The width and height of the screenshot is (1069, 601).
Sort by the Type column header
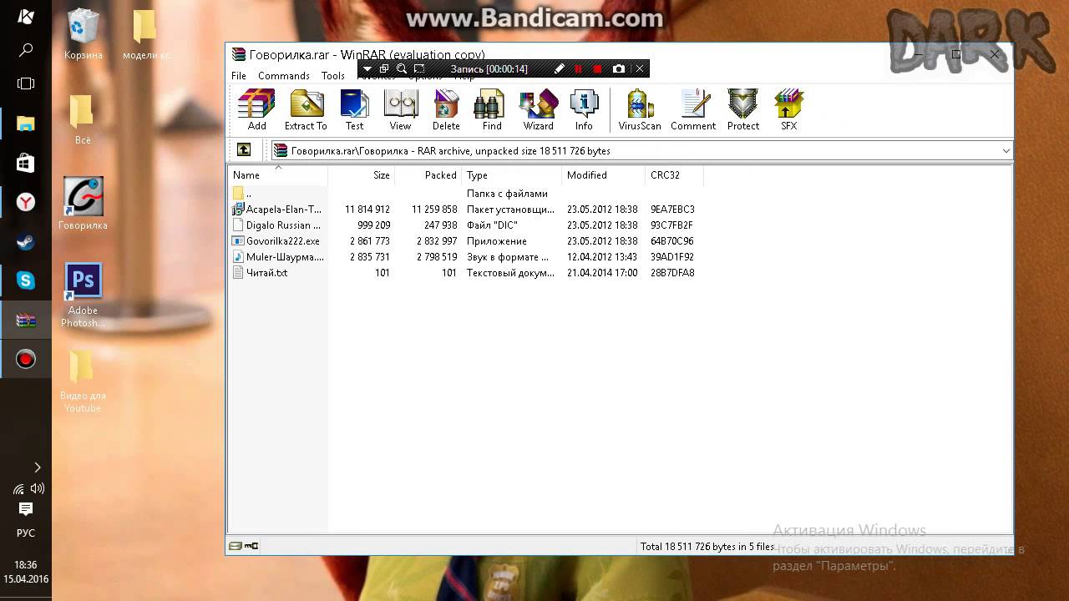click(512, 175)
